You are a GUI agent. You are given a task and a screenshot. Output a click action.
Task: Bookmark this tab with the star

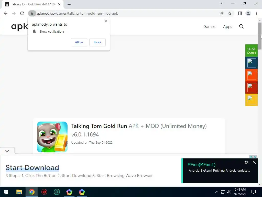coord(230,13)
